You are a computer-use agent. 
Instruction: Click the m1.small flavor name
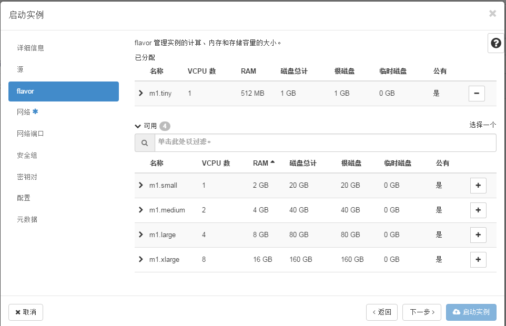[163, 186]
